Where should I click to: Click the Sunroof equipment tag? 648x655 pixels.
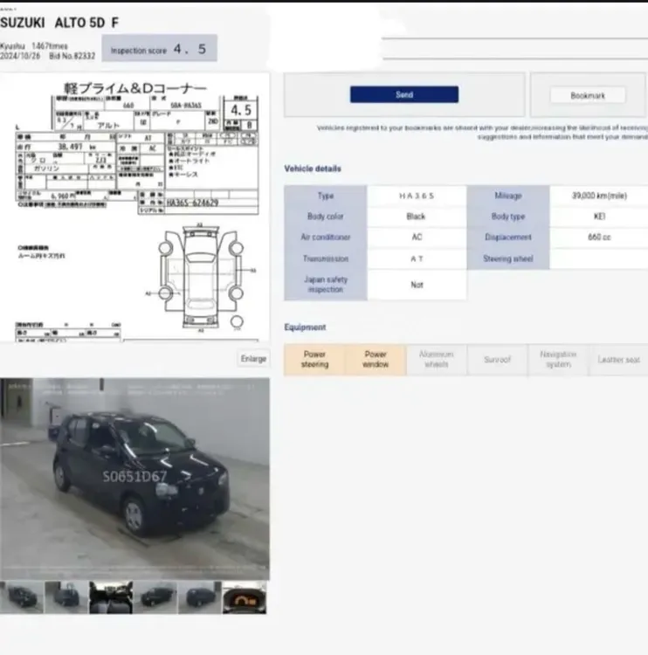(x=497, y=359)
